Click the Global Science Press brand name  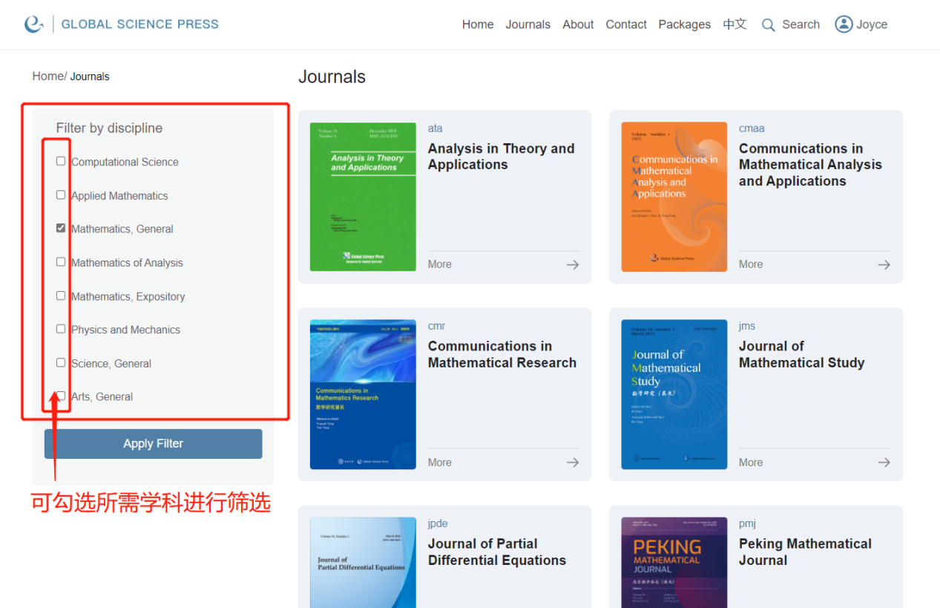(140, 24)
